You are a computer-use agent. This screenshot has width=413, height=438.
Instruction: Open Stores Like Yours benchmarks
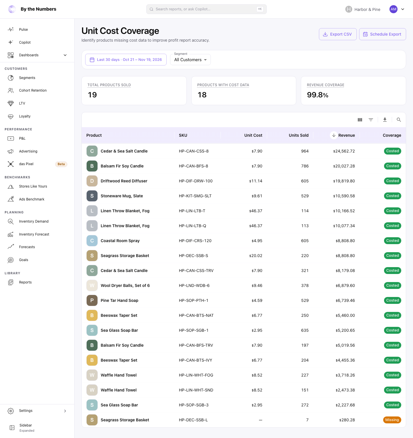[37, 186]
